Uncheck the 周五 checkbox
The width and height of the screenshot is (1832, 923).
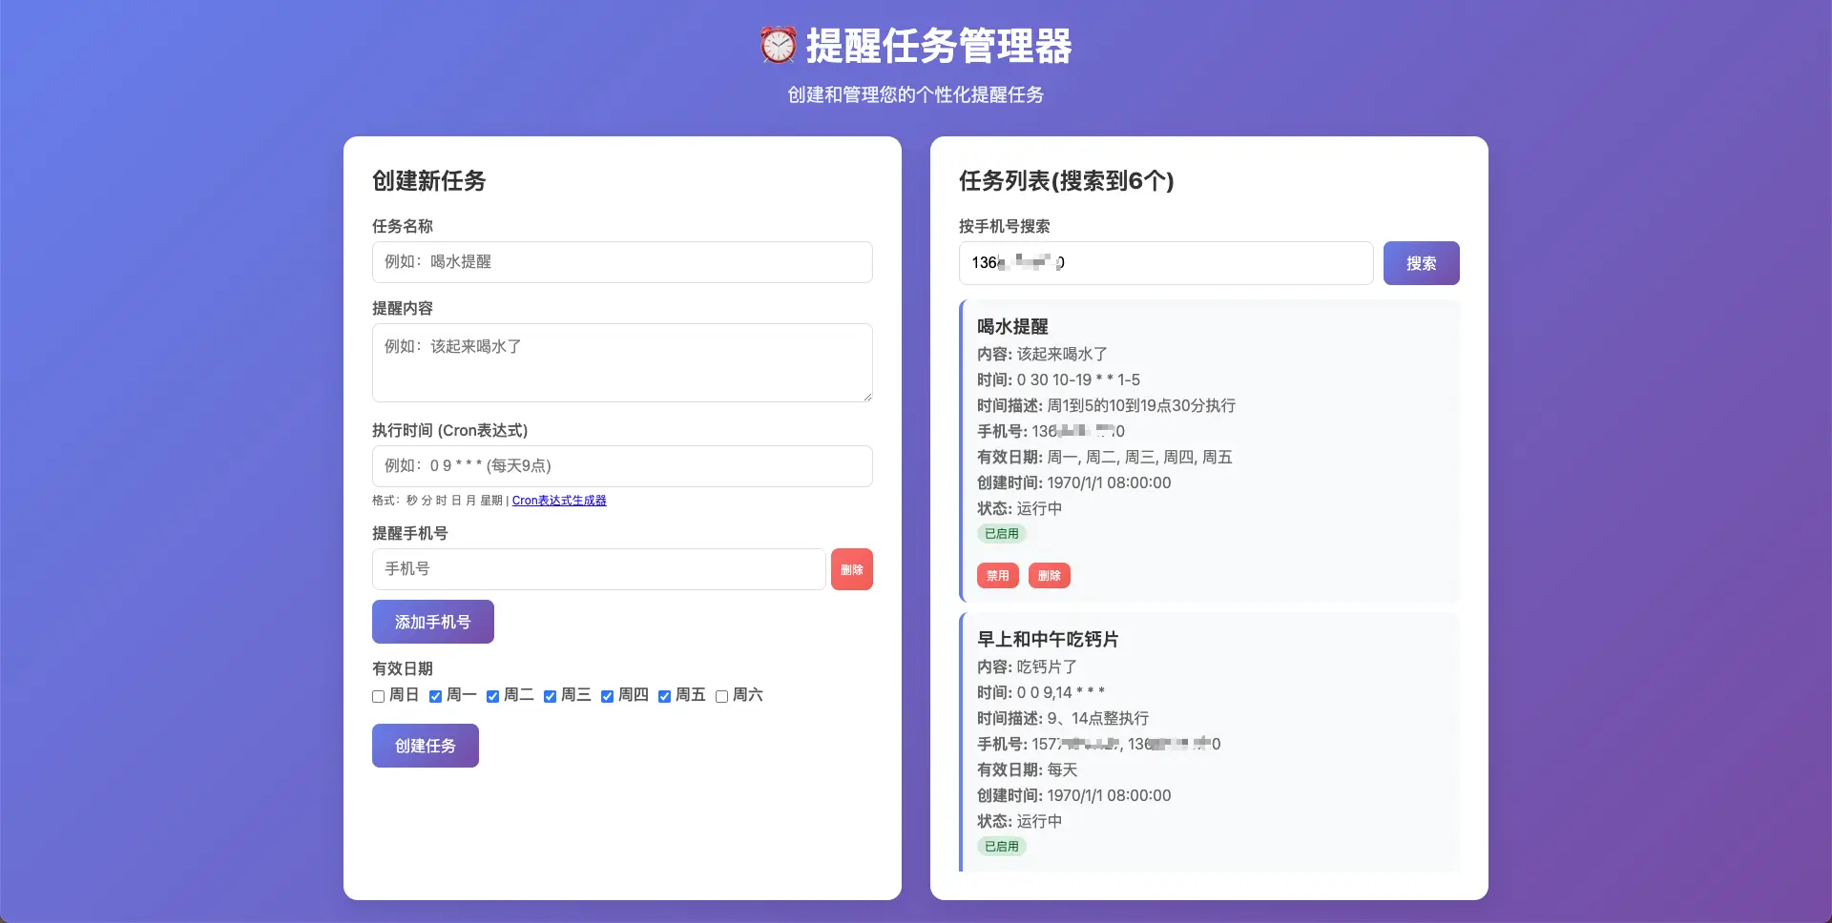(x=665, y=696)
